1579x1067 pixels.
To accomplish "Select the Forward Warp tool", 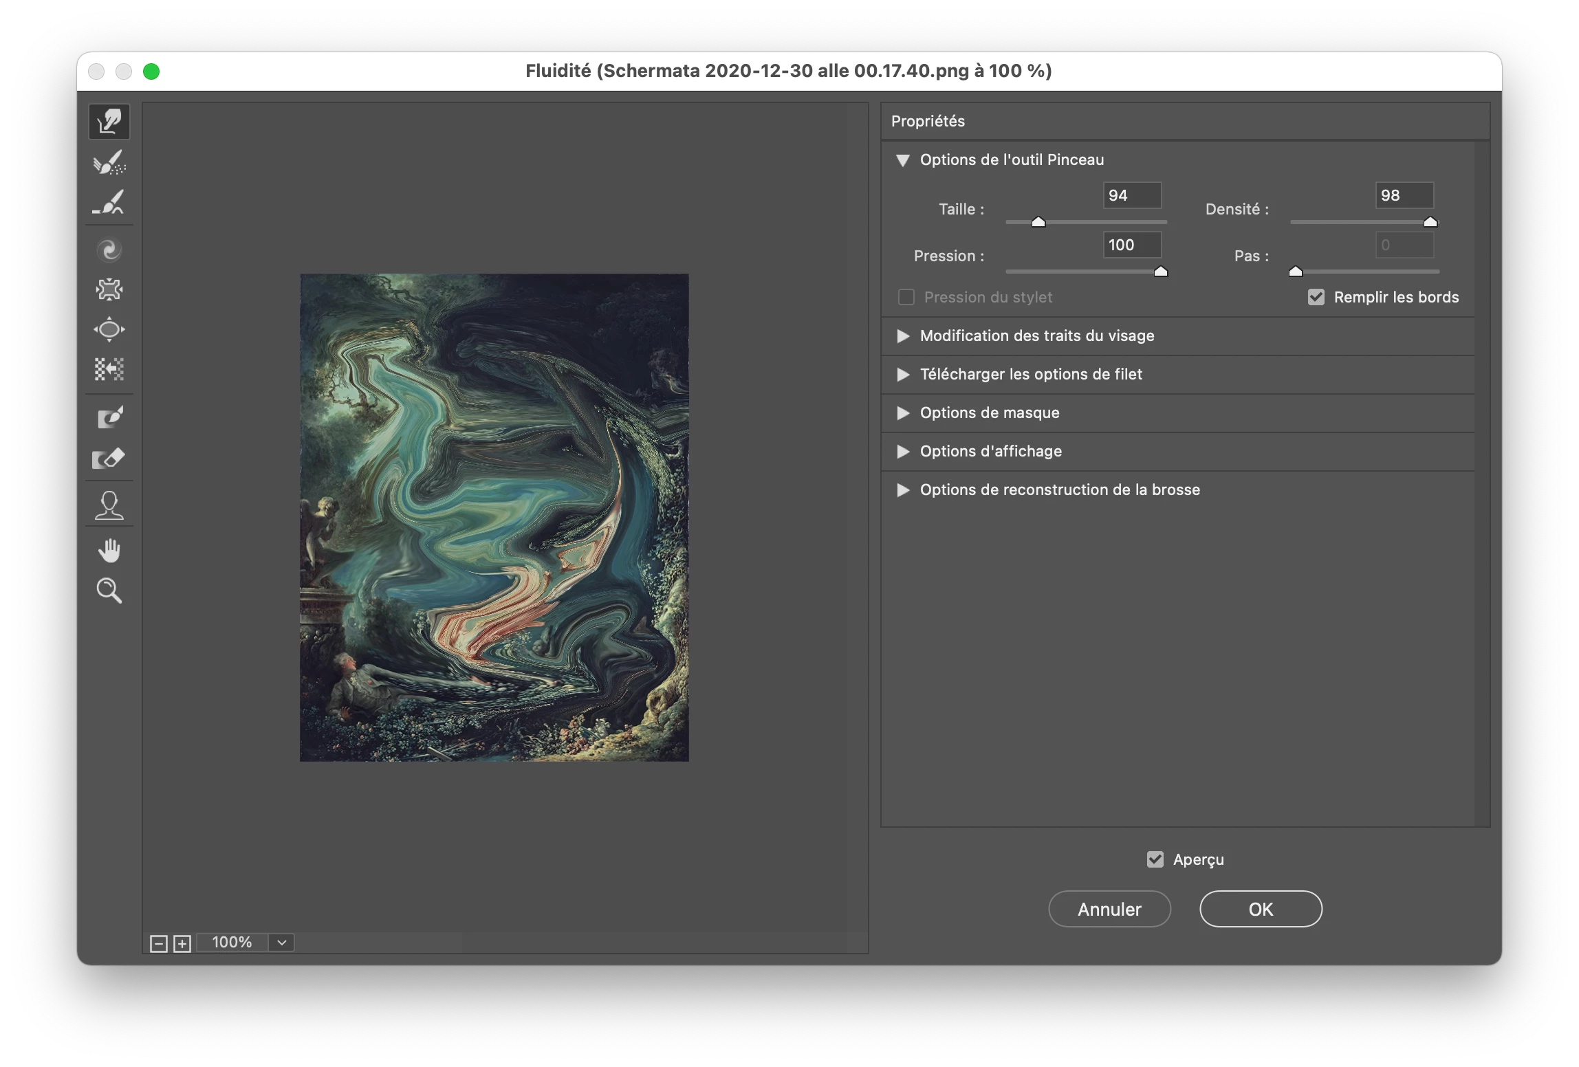I will click(x=109, y=122).
